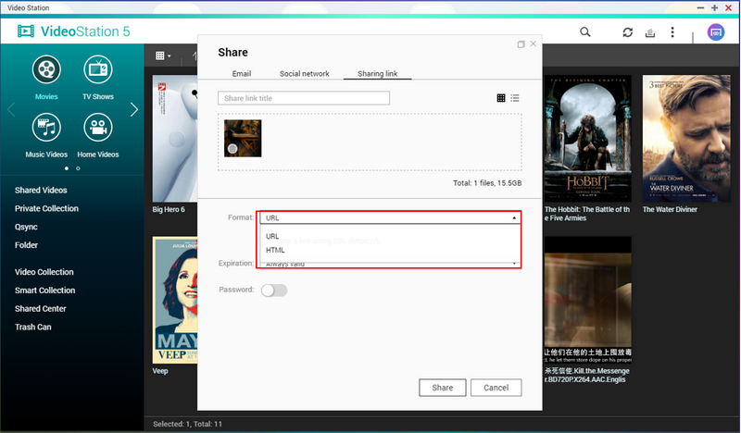
Task: Open the TV Shows category
Action: point(98,78)
